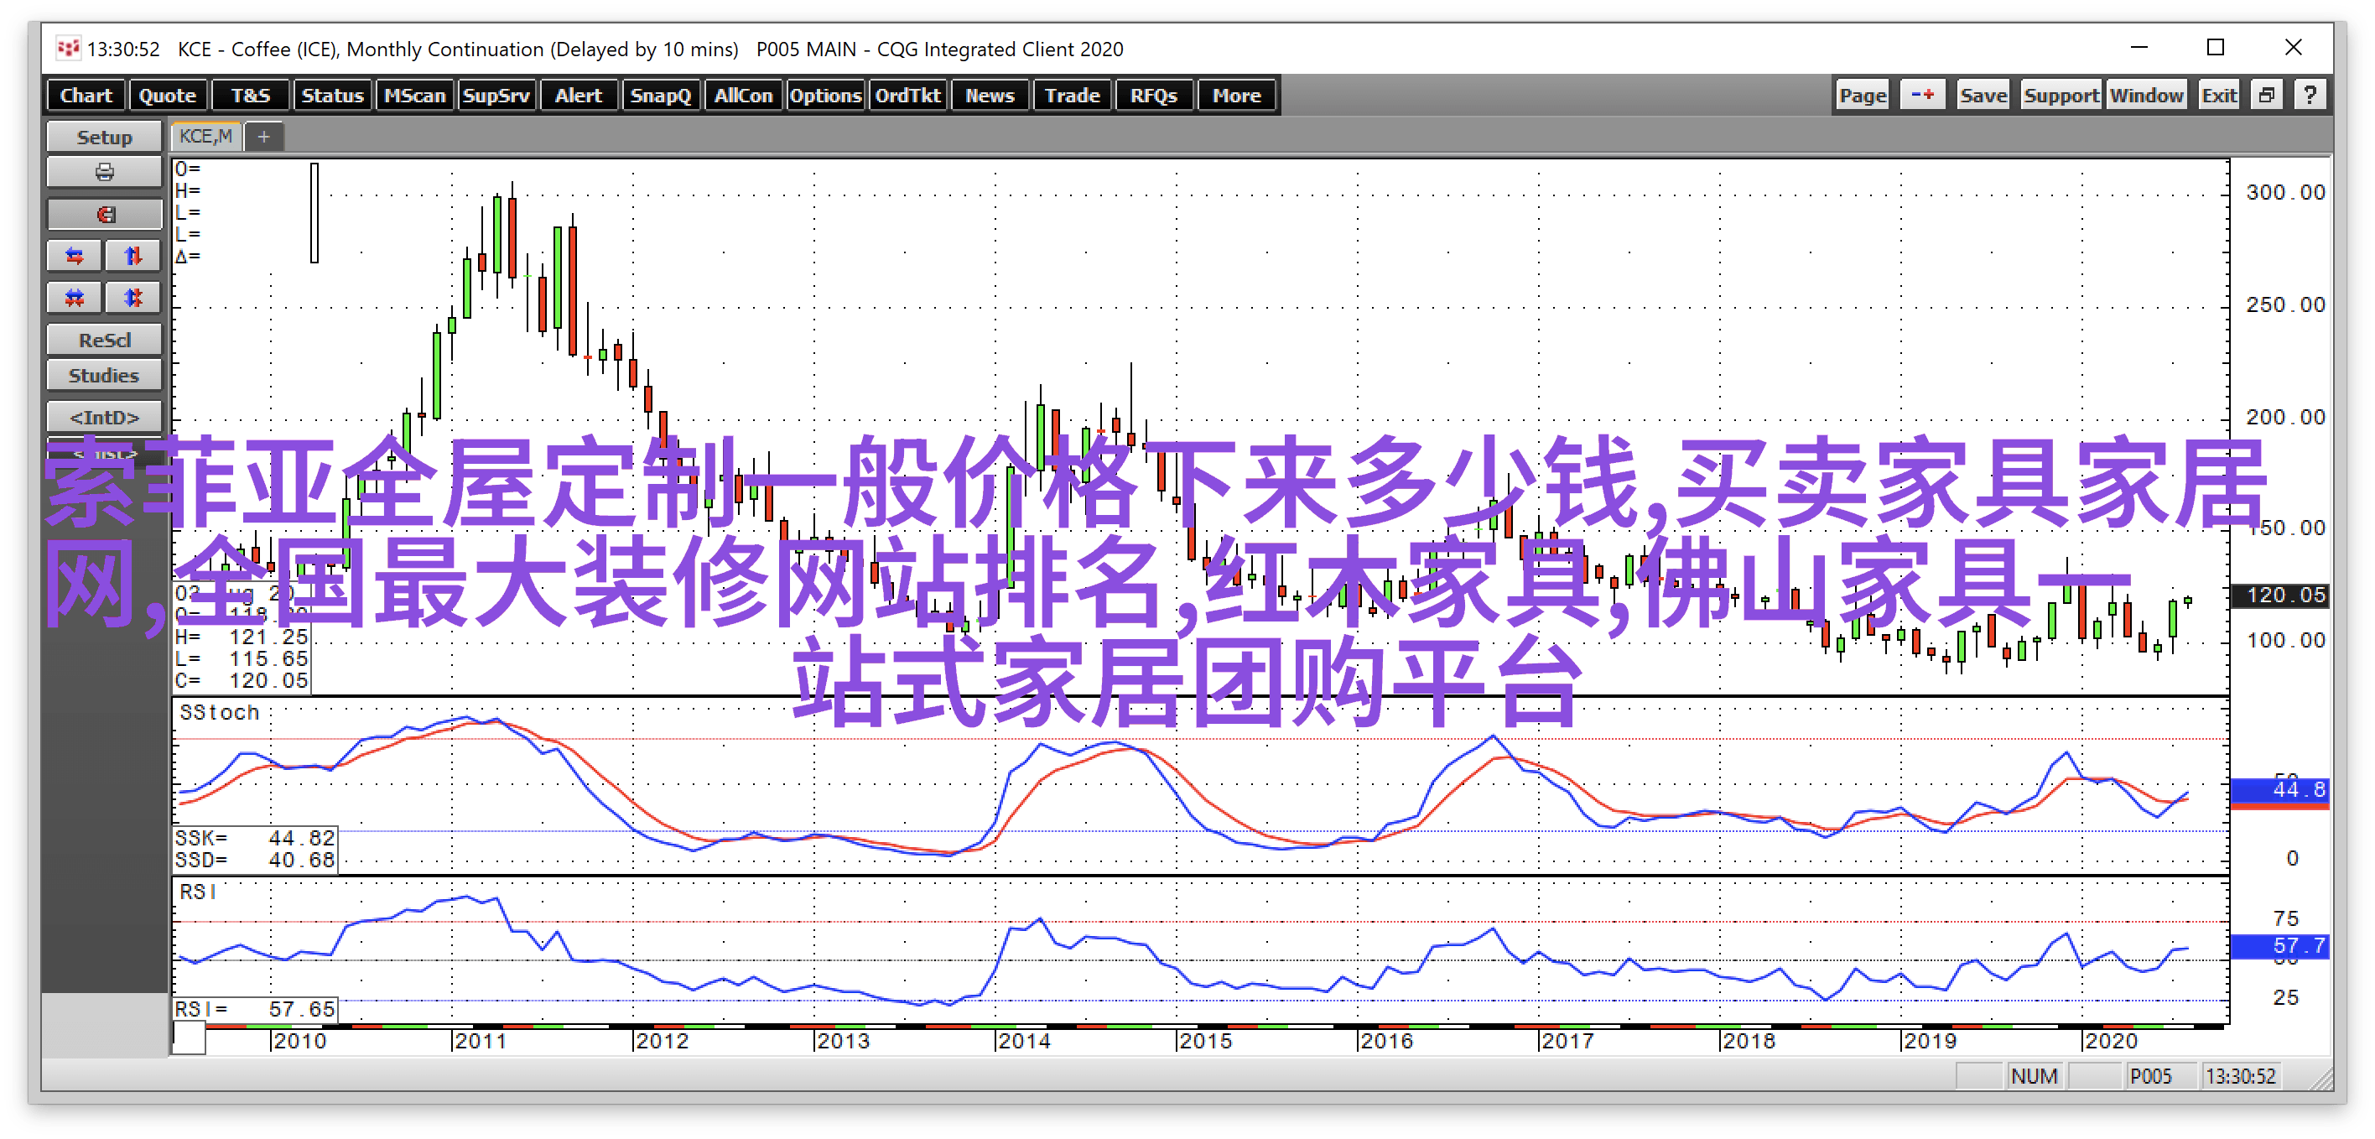The image size is (2375, 1139).
Task: Toggle the <IntD> interval button
Action: coord(104,417)
